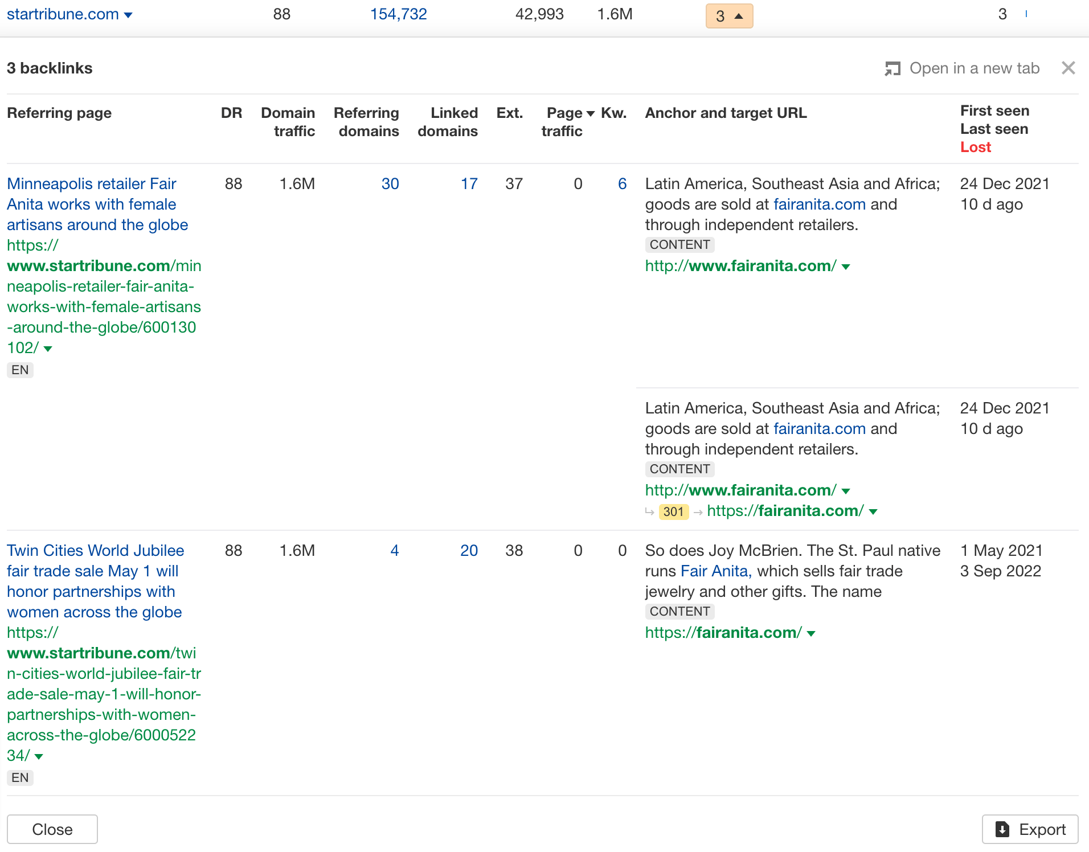Open dropdown beside Minneapolis retailer article URL
This screenshot has width=1089, height=852.
point(48,349)
